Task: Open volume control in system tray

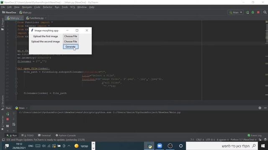Action: click(x=44, y=146)
